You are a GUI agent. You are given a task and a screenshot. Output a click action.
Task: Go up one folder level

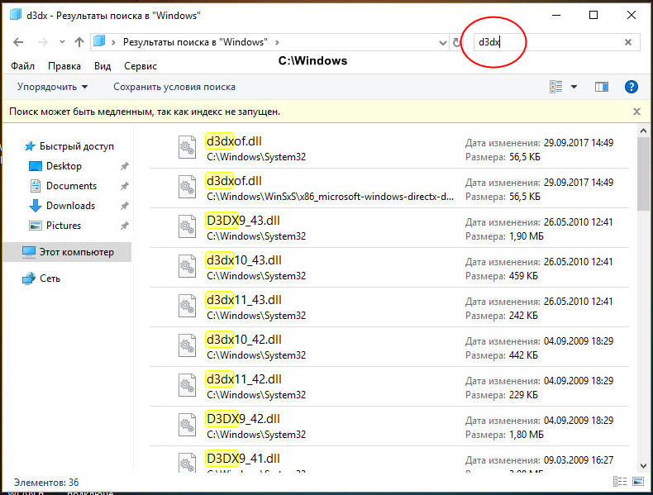(x=79, y=42)
